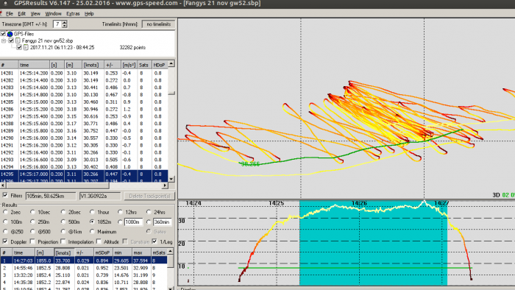Click the scroll up arrow of the results table
This screenshot has height=290, width=515.
coord(171,252)
